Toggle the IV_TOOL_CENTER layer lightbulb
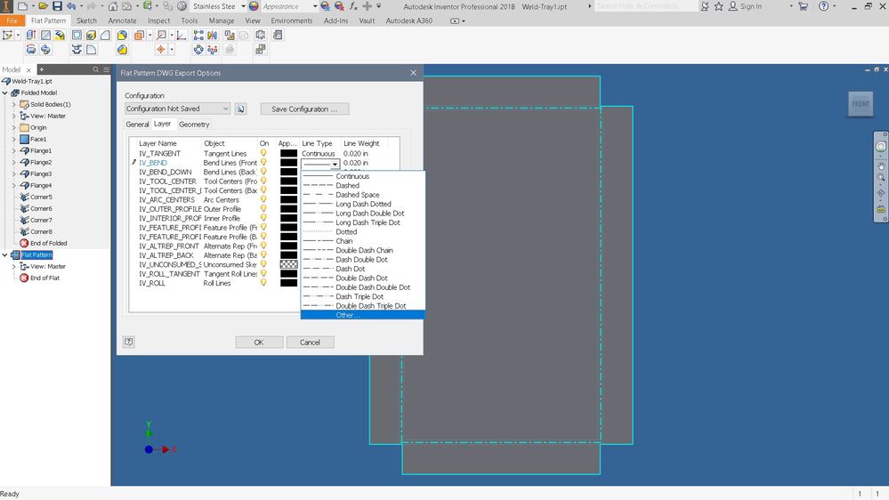Viewport: 889px width, 500px height. point(263,181)
